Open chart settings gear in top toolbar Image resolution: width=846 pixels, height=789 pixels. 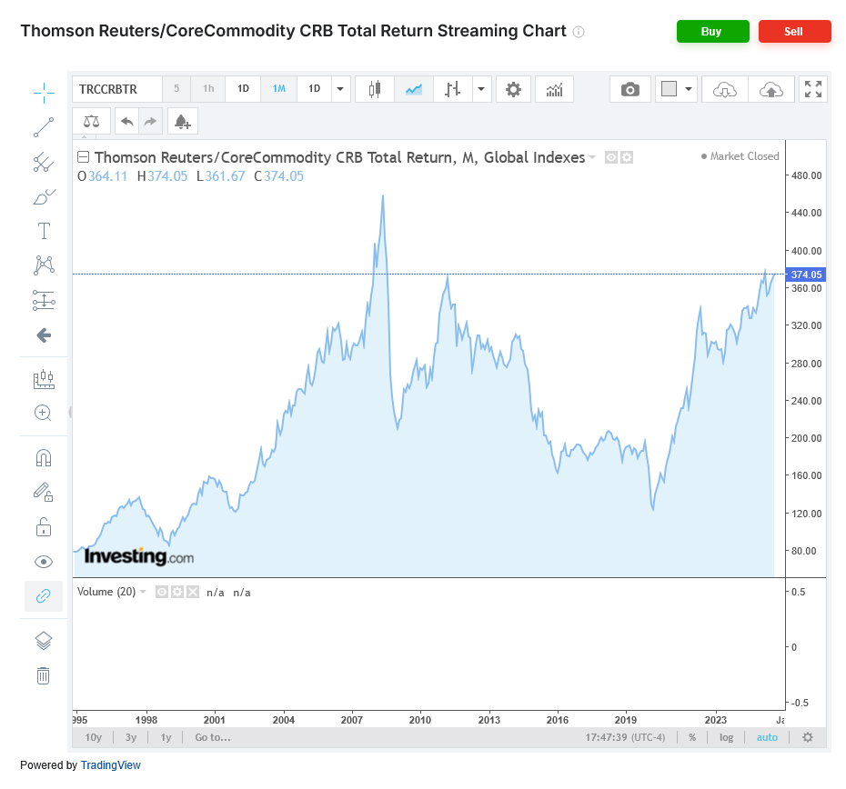[x=513, y=89]
